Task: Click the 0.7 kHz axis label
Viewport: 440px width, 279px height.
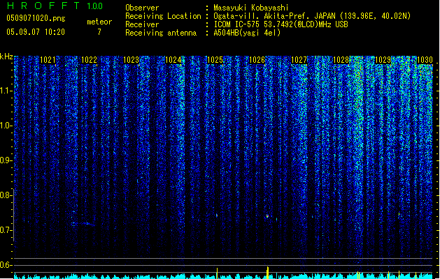Action: pos(6,230)
